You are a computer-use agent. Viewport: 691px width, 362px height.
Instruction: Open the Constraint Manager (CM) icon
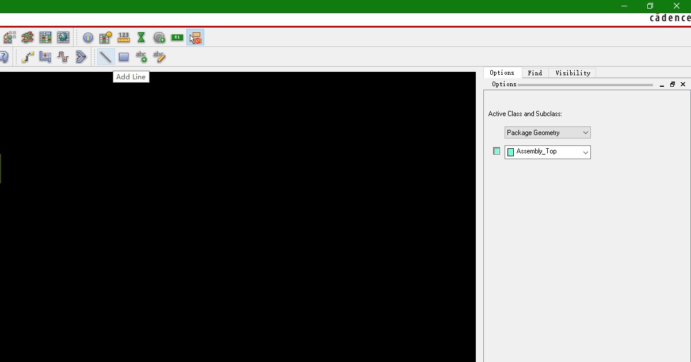coord(45,38)
